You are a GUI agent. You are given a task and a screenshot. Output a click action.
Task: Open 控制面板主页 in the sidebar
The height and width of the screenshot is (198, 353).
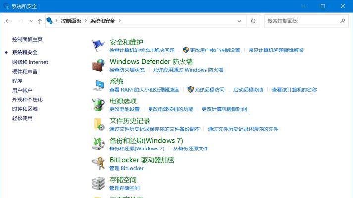pyautogui.click(x=27, y=39)
